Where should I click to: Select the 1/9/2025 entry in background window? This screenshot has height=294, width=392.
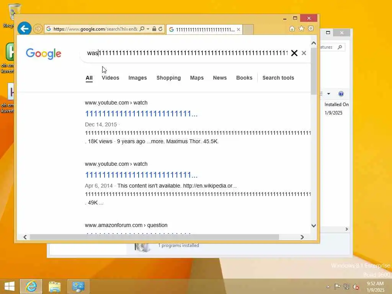pyautogui.click(x=333, y=113)
